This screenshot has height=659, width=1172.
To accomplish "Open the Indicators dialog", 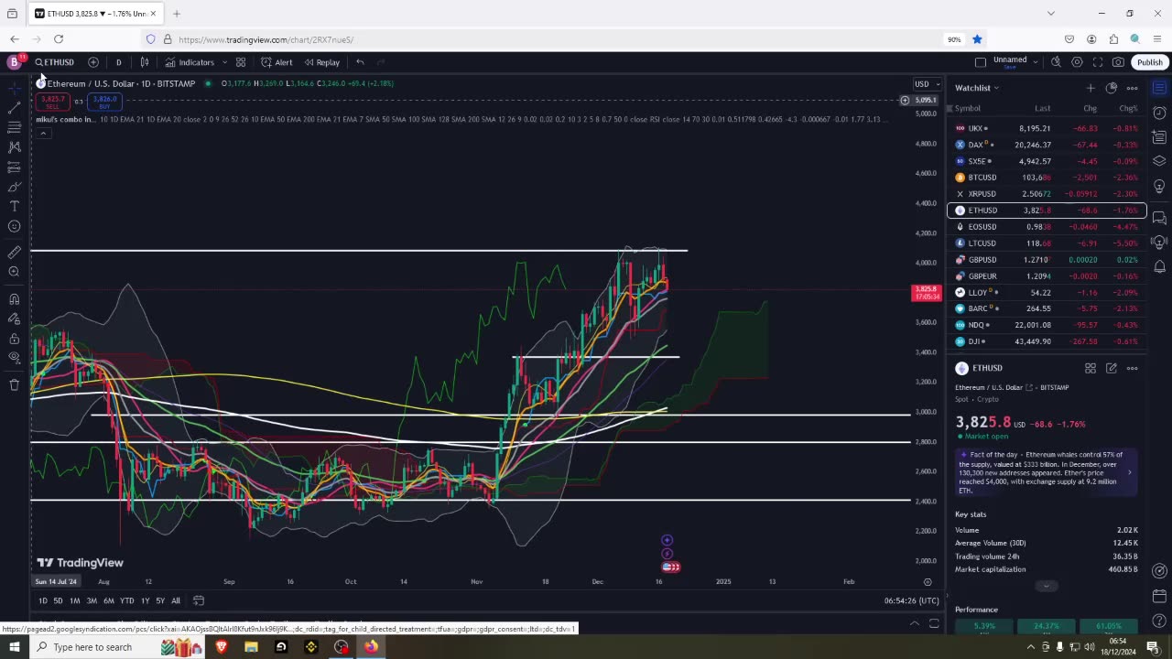I will point(190,62).
